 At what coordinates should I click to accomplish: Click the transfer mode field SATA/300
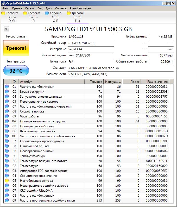tap(91, 55)
